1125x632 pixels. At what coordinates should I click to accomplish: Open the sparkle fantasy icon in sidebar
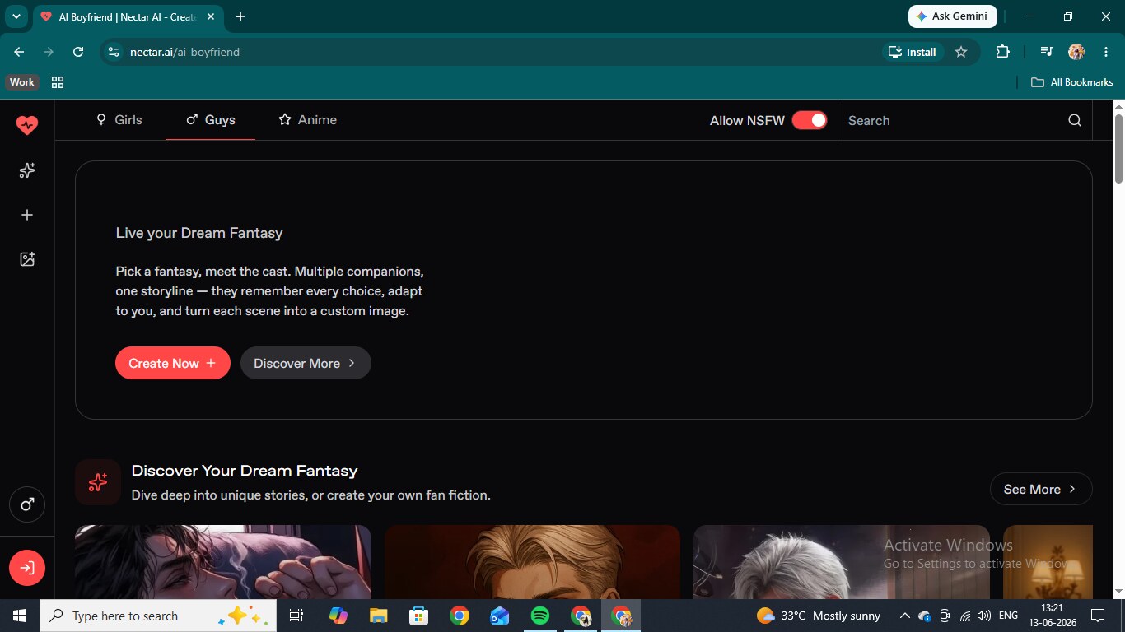[x=27, y=170]
